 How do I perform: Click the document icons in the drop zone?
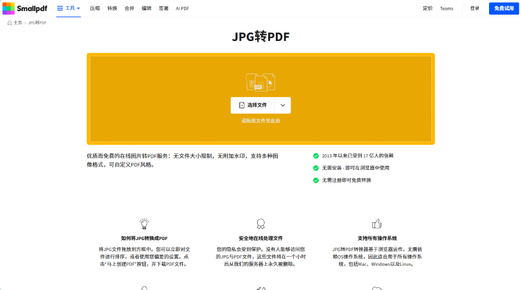click(x=260, y=82)
